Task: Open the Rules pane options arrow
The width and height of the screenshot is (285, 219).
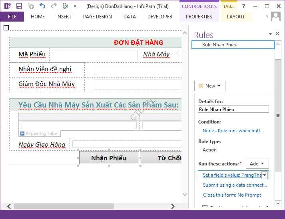Action: (x=270, y=34)
